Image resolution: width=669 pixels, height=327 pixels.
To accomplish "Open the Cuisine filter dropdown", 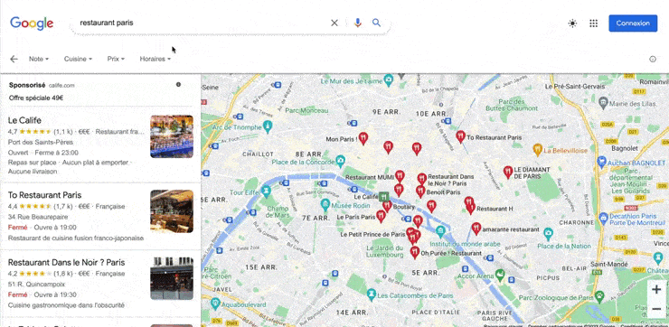I will 78,59.
